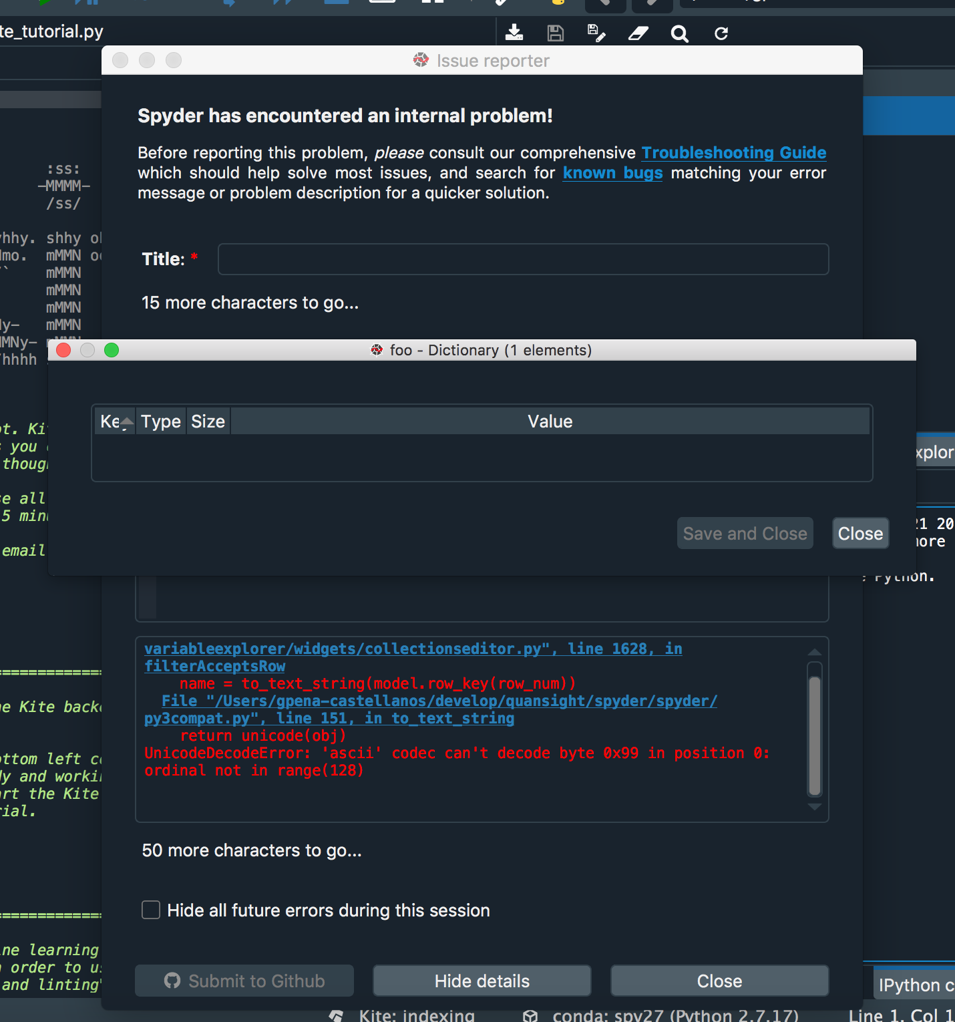Collapse error details via Hide details
The image size is (955, 1022).
pos(481,981)
